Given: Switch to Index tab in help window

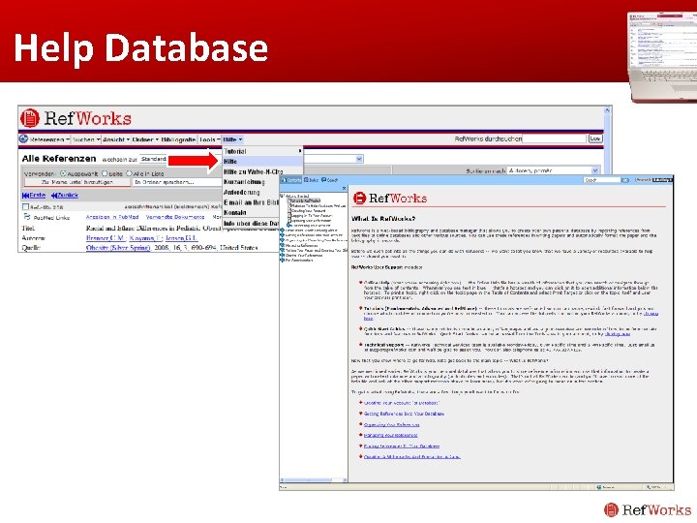Looking at the screenshot, I should click(x=312, y=180).
